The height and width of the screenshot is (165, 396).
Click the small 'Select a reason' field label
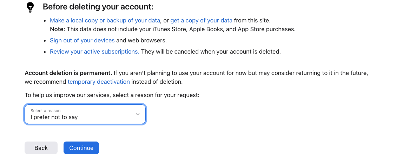click(x=45, y=111)
